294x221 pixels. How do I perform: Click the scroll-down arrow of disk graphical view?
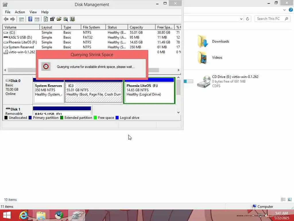[178, 113]
